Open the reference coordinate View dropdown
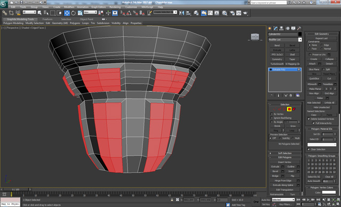Screen dimensions: 341x207 point(90,12)
